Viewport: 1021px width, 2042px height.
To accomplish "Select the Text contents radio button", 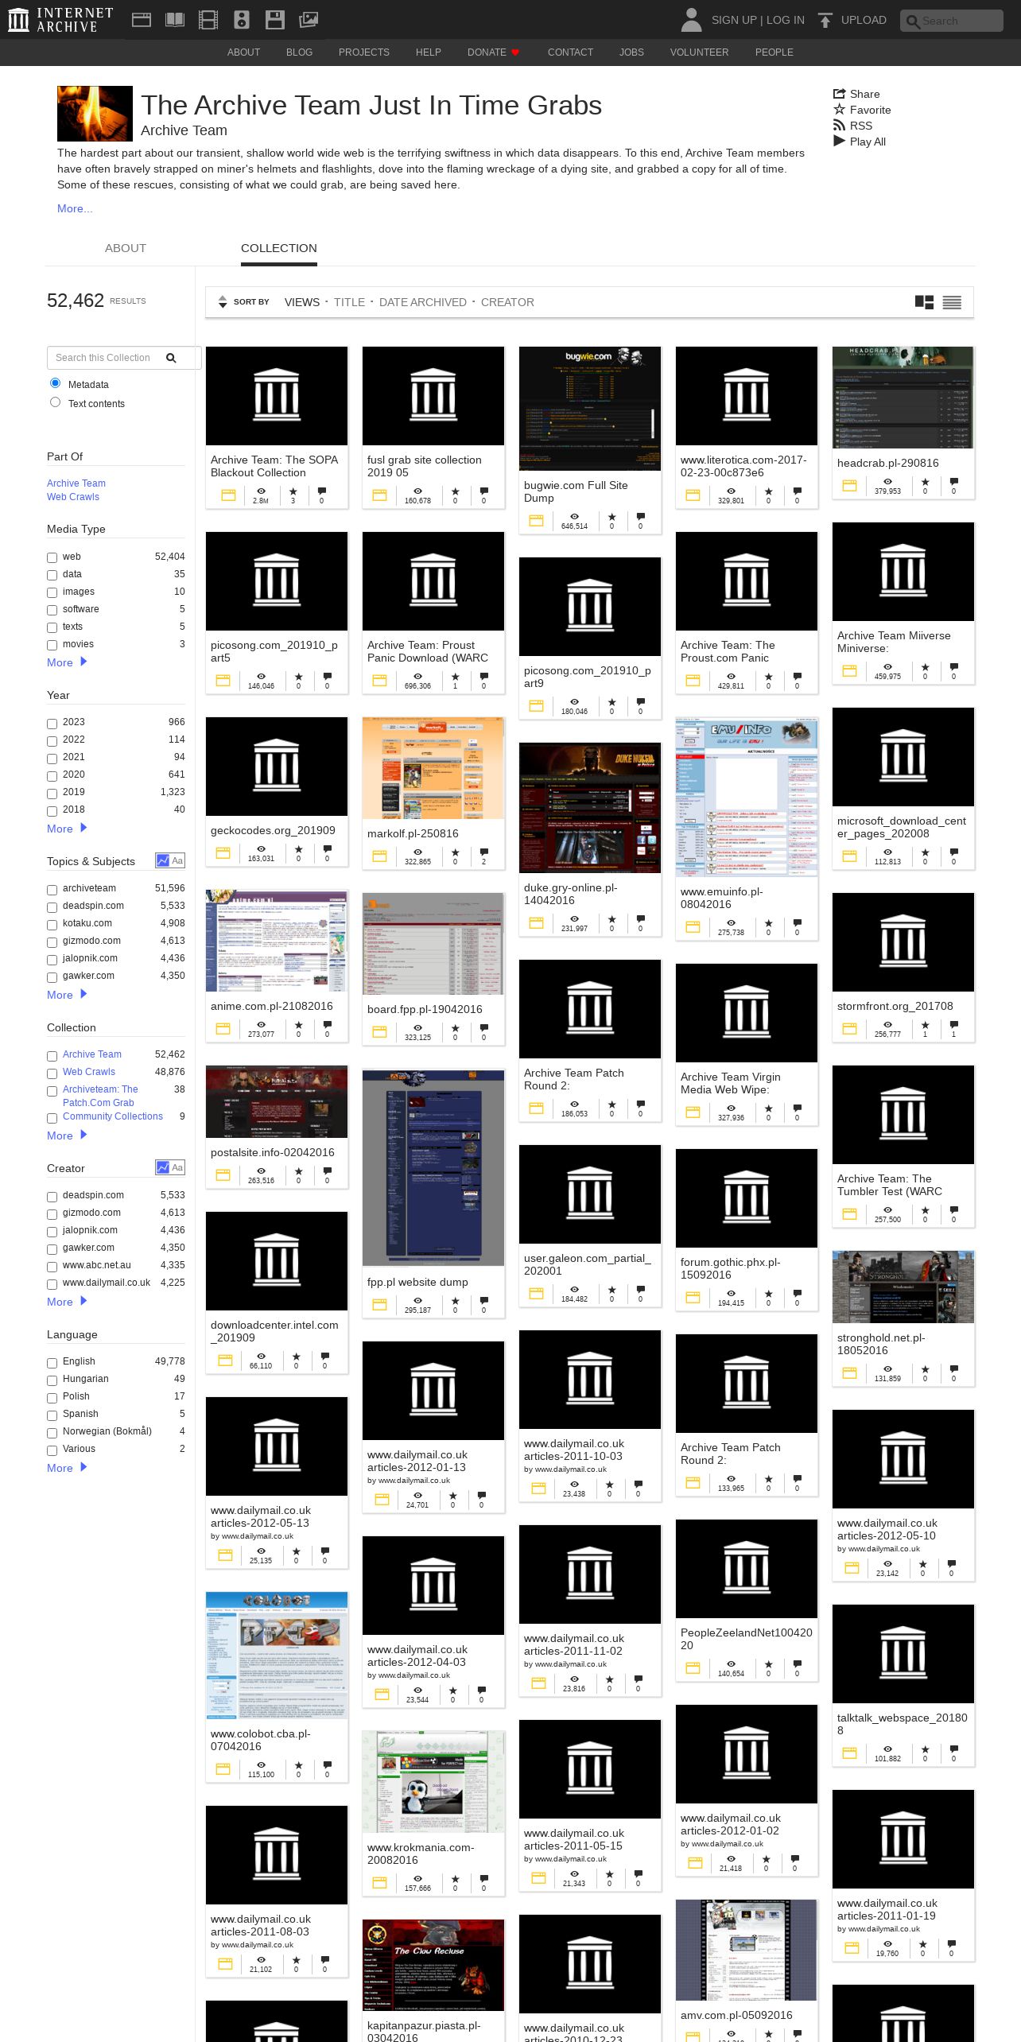I will click(x=55, y=402).
